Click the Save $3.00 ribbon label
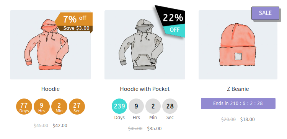The width and height of the screenshot is (287, 139). pyautogui.click(x=76, y=28)
